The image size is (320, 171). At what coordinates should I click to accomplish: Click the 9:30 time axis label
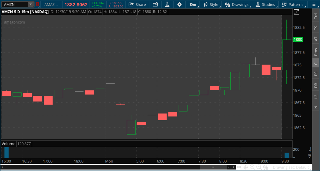tap(285, 161)
